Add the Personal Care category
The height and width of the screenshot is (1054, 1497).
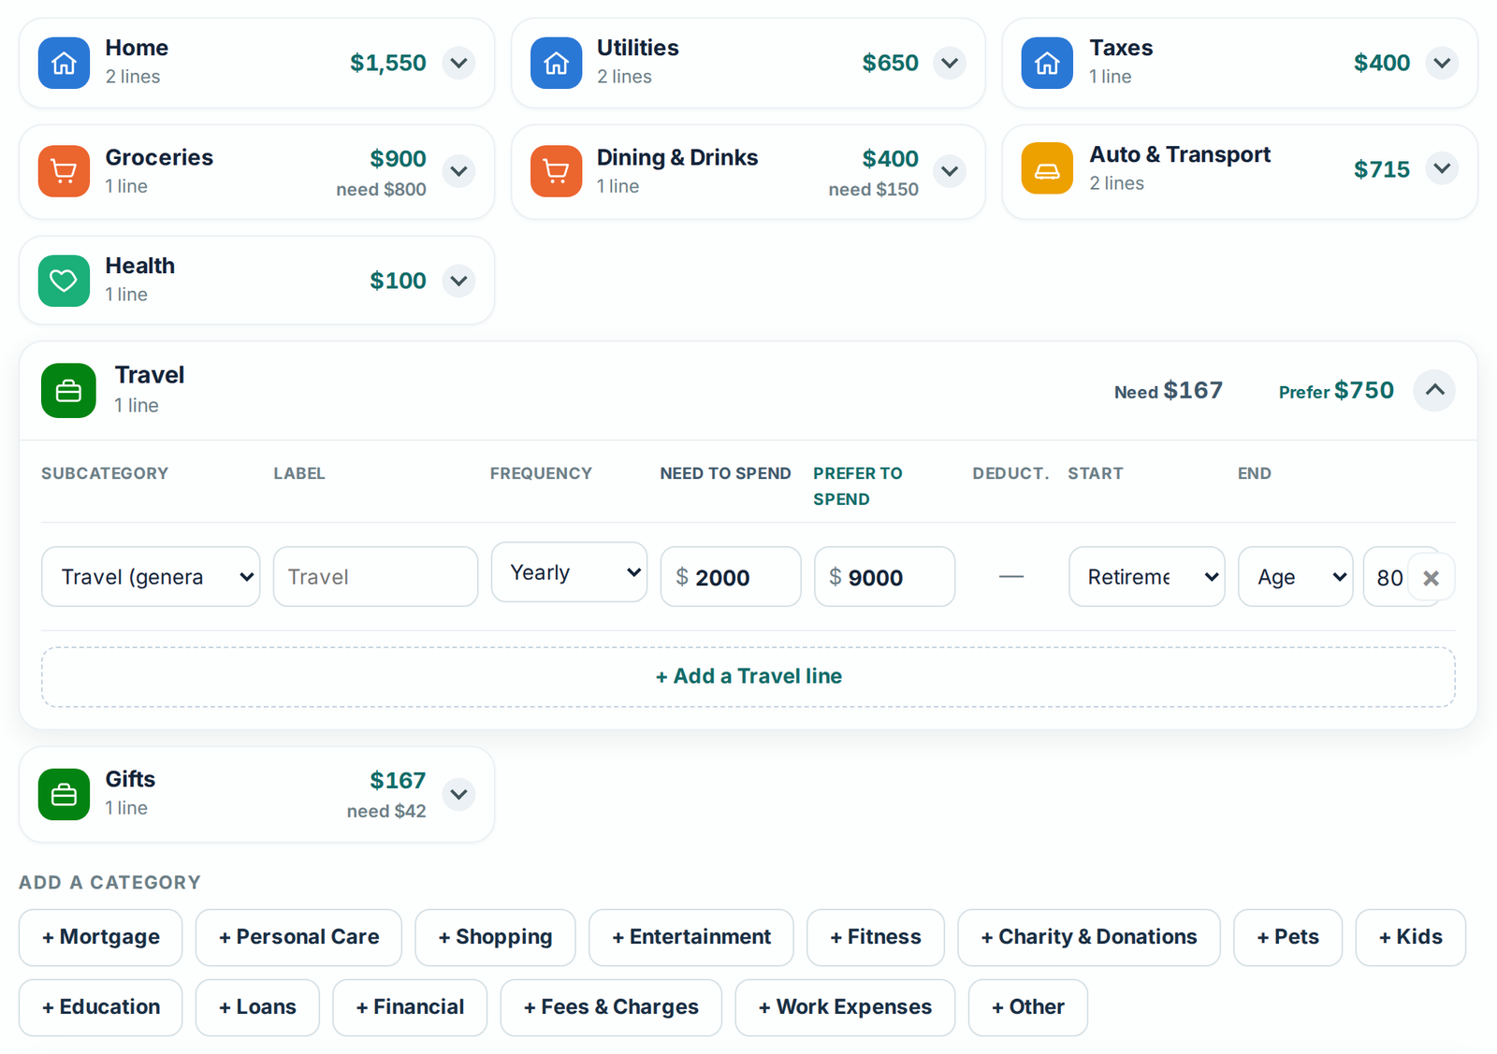(x=298, y=937)
